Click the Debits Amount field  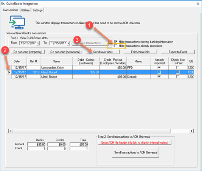tap(36, 144)
